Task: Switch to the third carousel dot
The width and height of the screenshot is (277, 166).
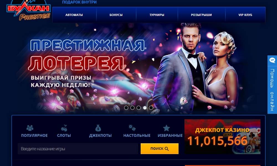Action: [x=138, y=108]
